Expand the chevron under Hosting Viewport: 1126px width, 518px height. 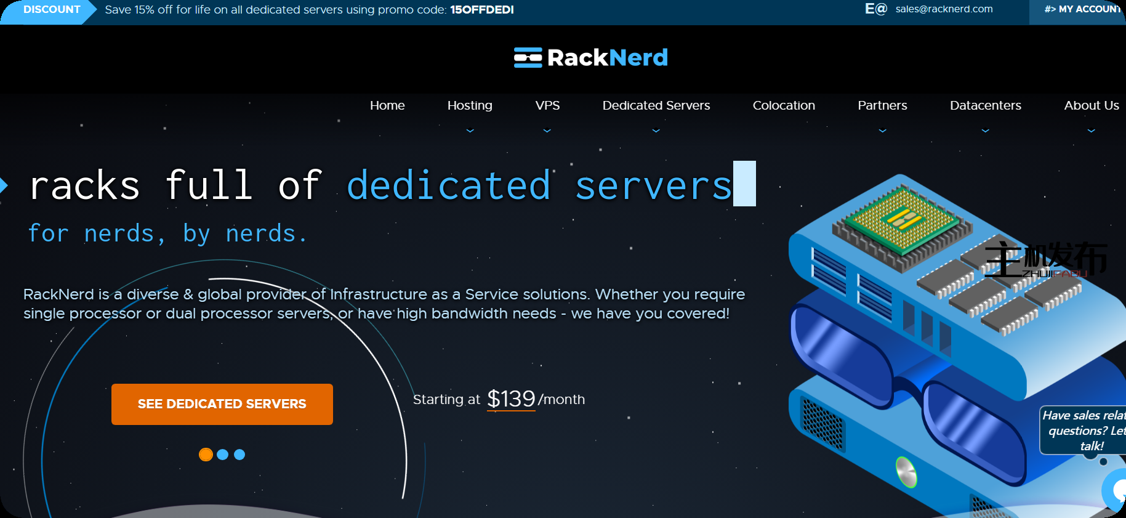click(470, 131)
